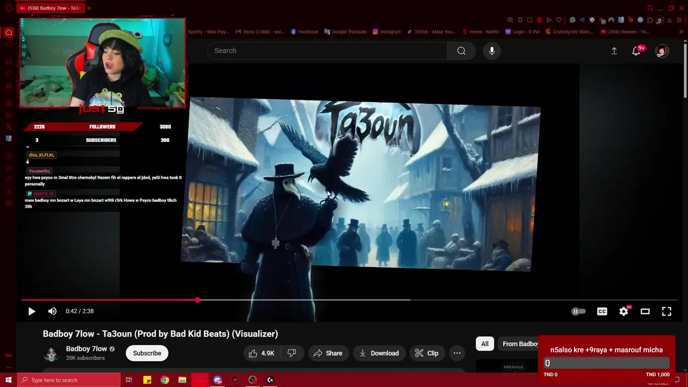Open the account avatar menu
This screenshot has height=387, width=688.
tap(662, 51)
